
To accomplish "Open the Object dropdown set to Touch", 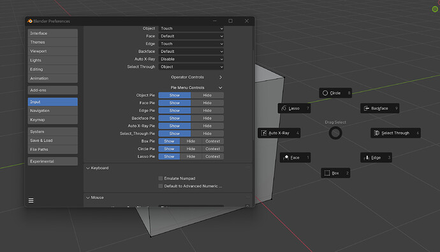I will coord(191,29).
